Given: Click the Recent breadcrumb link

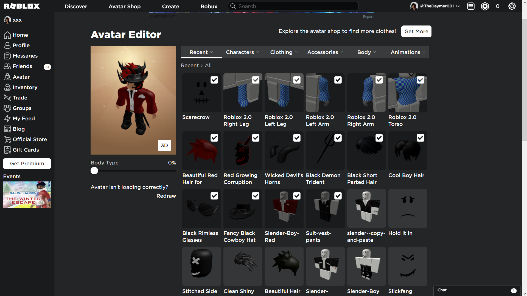Looking at the screenshot, I should tap(190, 66).
